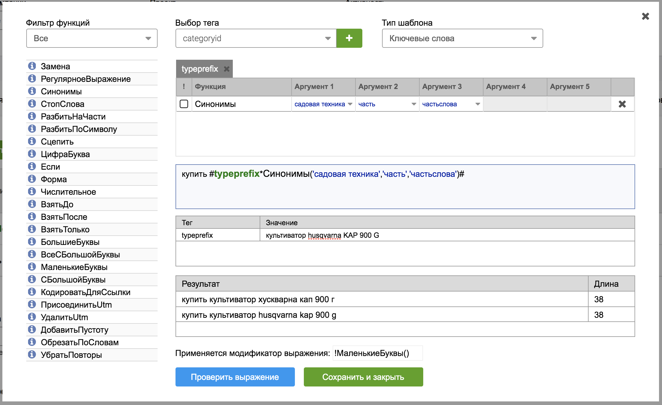Toggle checkbox in Синонимы row

(184, 104)
